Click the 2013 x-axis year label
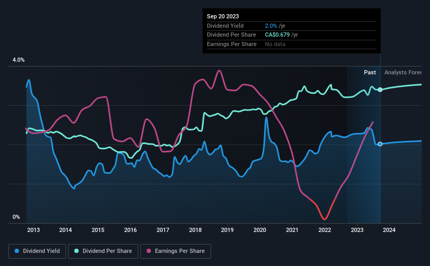The width and height of the screenshot is (430, 266). point(34,230)
